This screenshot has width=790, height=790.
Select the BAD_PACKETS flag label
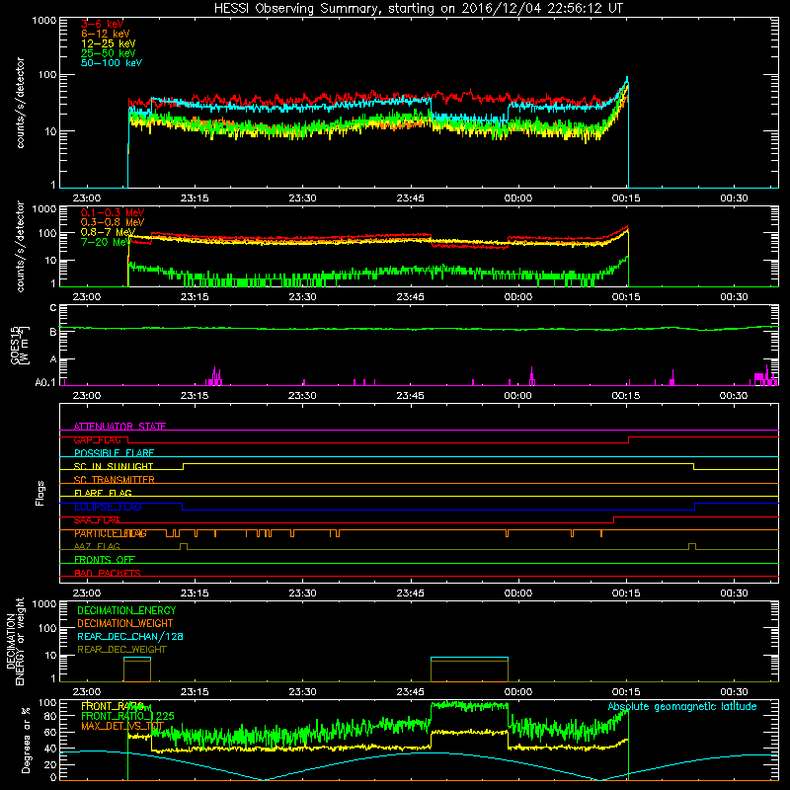[x=108, y=573]
